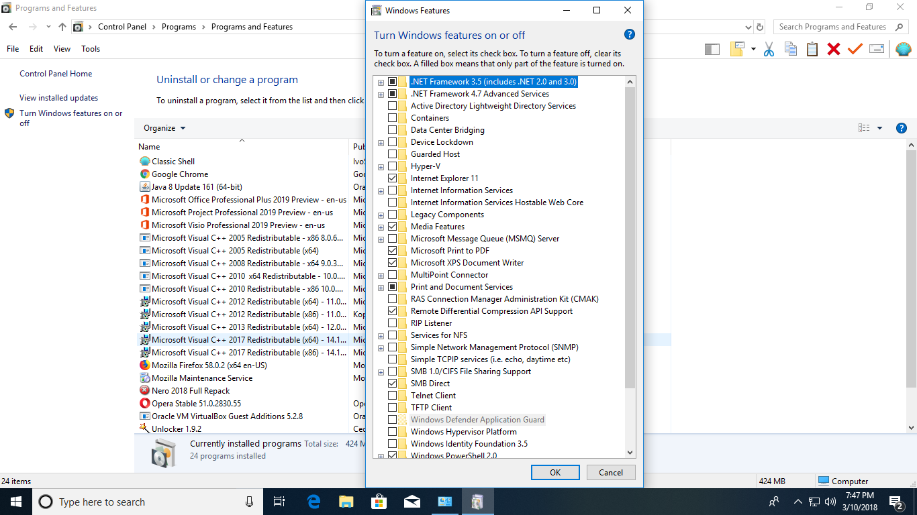Uncheck the SMB Direct checkbox
The image size is (917, 515).
[x=393, y=384]
